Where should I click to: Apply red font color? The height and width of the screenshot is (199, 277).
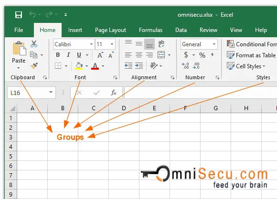point(95,66)
